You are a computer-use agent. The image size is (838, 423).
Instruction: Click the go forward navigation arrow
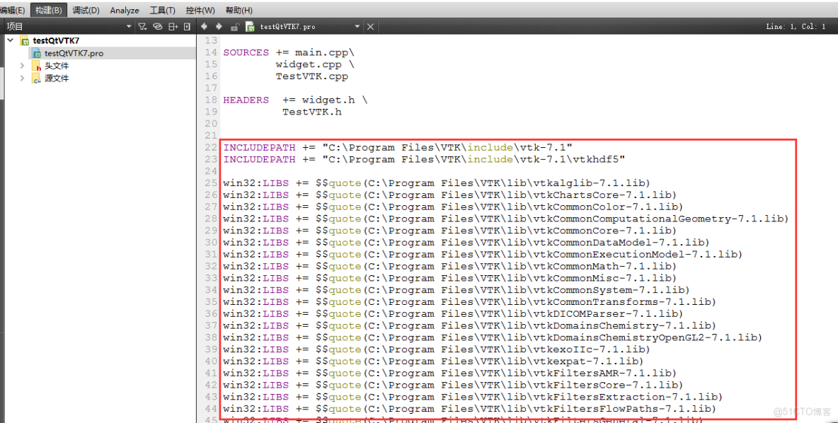coord(219,26)
